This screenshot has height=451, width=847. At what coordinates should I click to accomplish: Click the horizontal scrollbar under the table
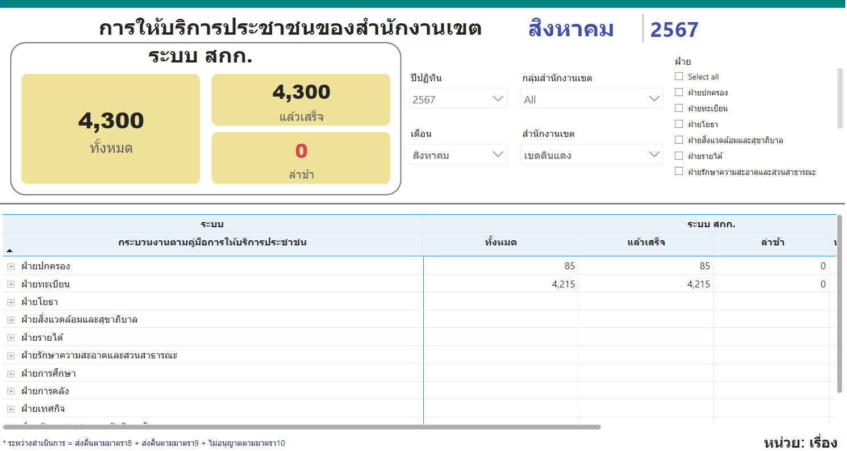click(x=302, y=427)
